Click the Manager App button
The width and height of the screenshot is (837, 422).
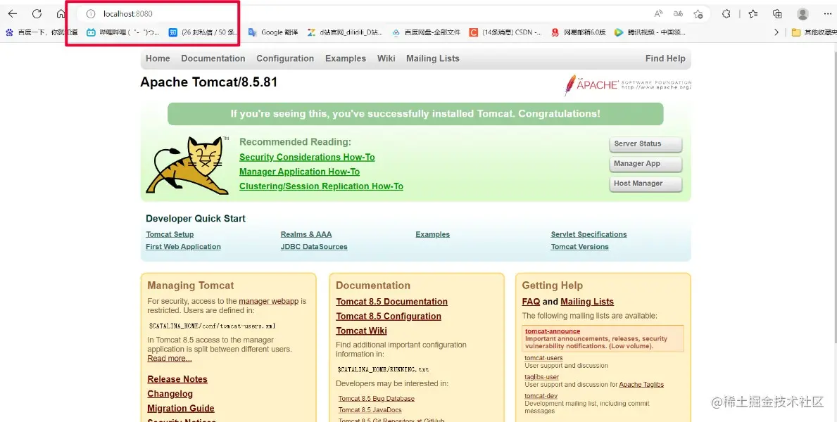646,164
